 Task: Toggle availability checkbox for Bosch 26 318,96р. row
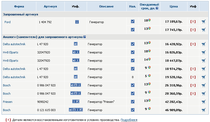point(133,85)
